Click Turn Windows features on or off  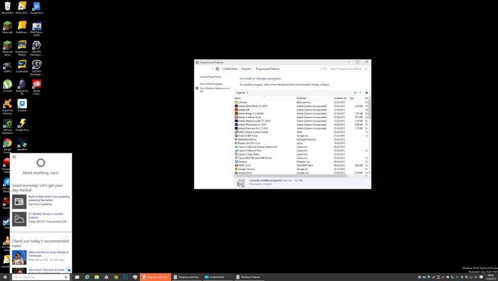(x=214, y=90)
